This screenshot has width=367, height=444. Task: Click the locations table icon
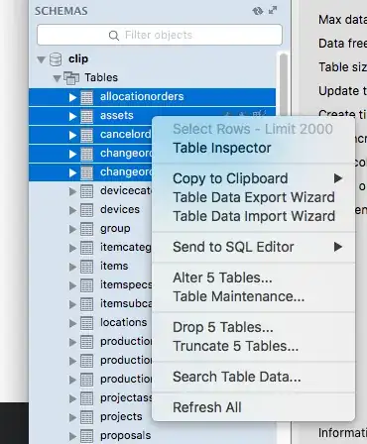click(x=86, y=323)
